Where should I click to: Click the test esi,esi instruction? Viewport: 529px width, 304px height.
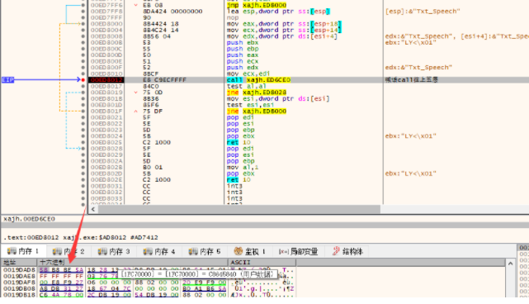pyautogui.click(x=250, y=105)
